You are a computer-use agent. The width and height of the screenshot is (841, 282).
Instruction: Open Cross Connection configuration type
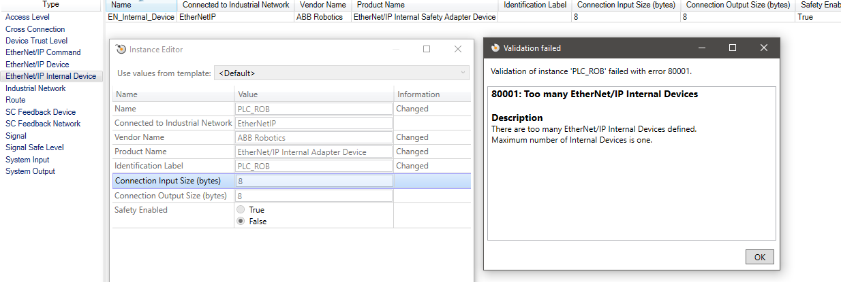(35, 29)
